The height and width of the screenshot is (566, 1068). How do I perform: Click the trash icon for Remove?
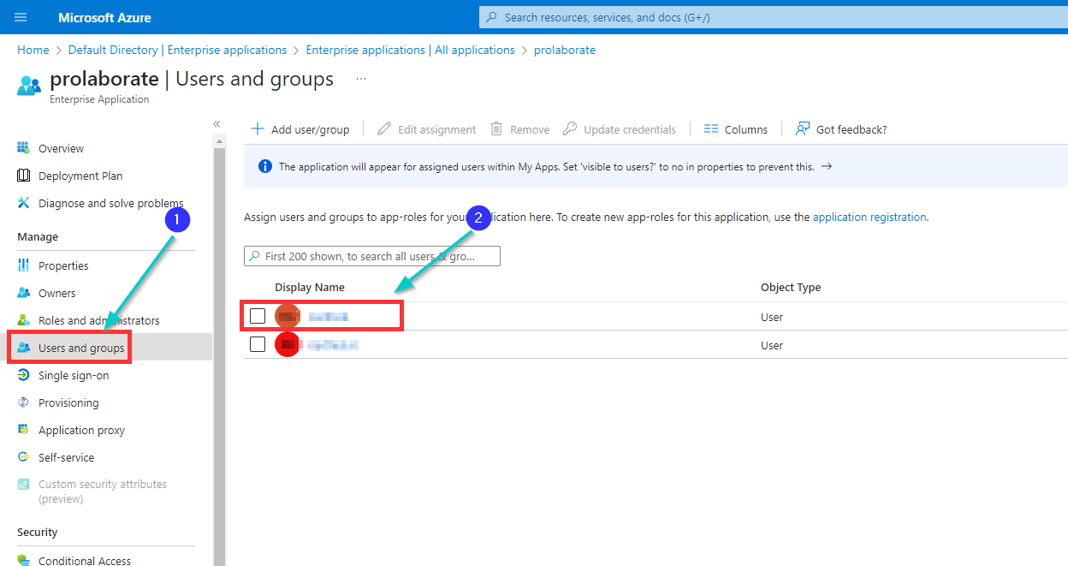pos(496,129)
